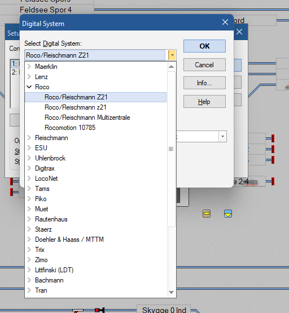Click the Skygge 0 Ind block label
The width and height of the screenshot is (289, 313).
(x=164, y=310)
